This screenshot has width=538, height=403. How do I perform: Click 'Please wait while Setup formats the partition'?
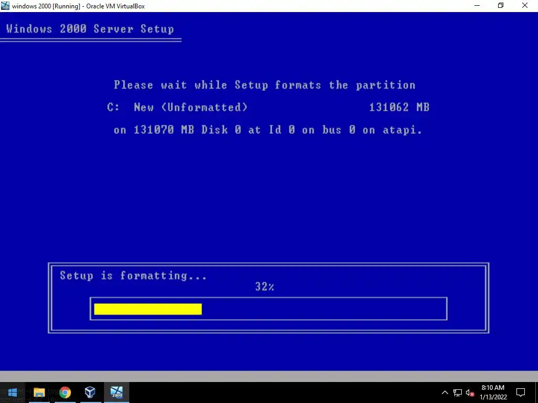click(x=265, y=85)
